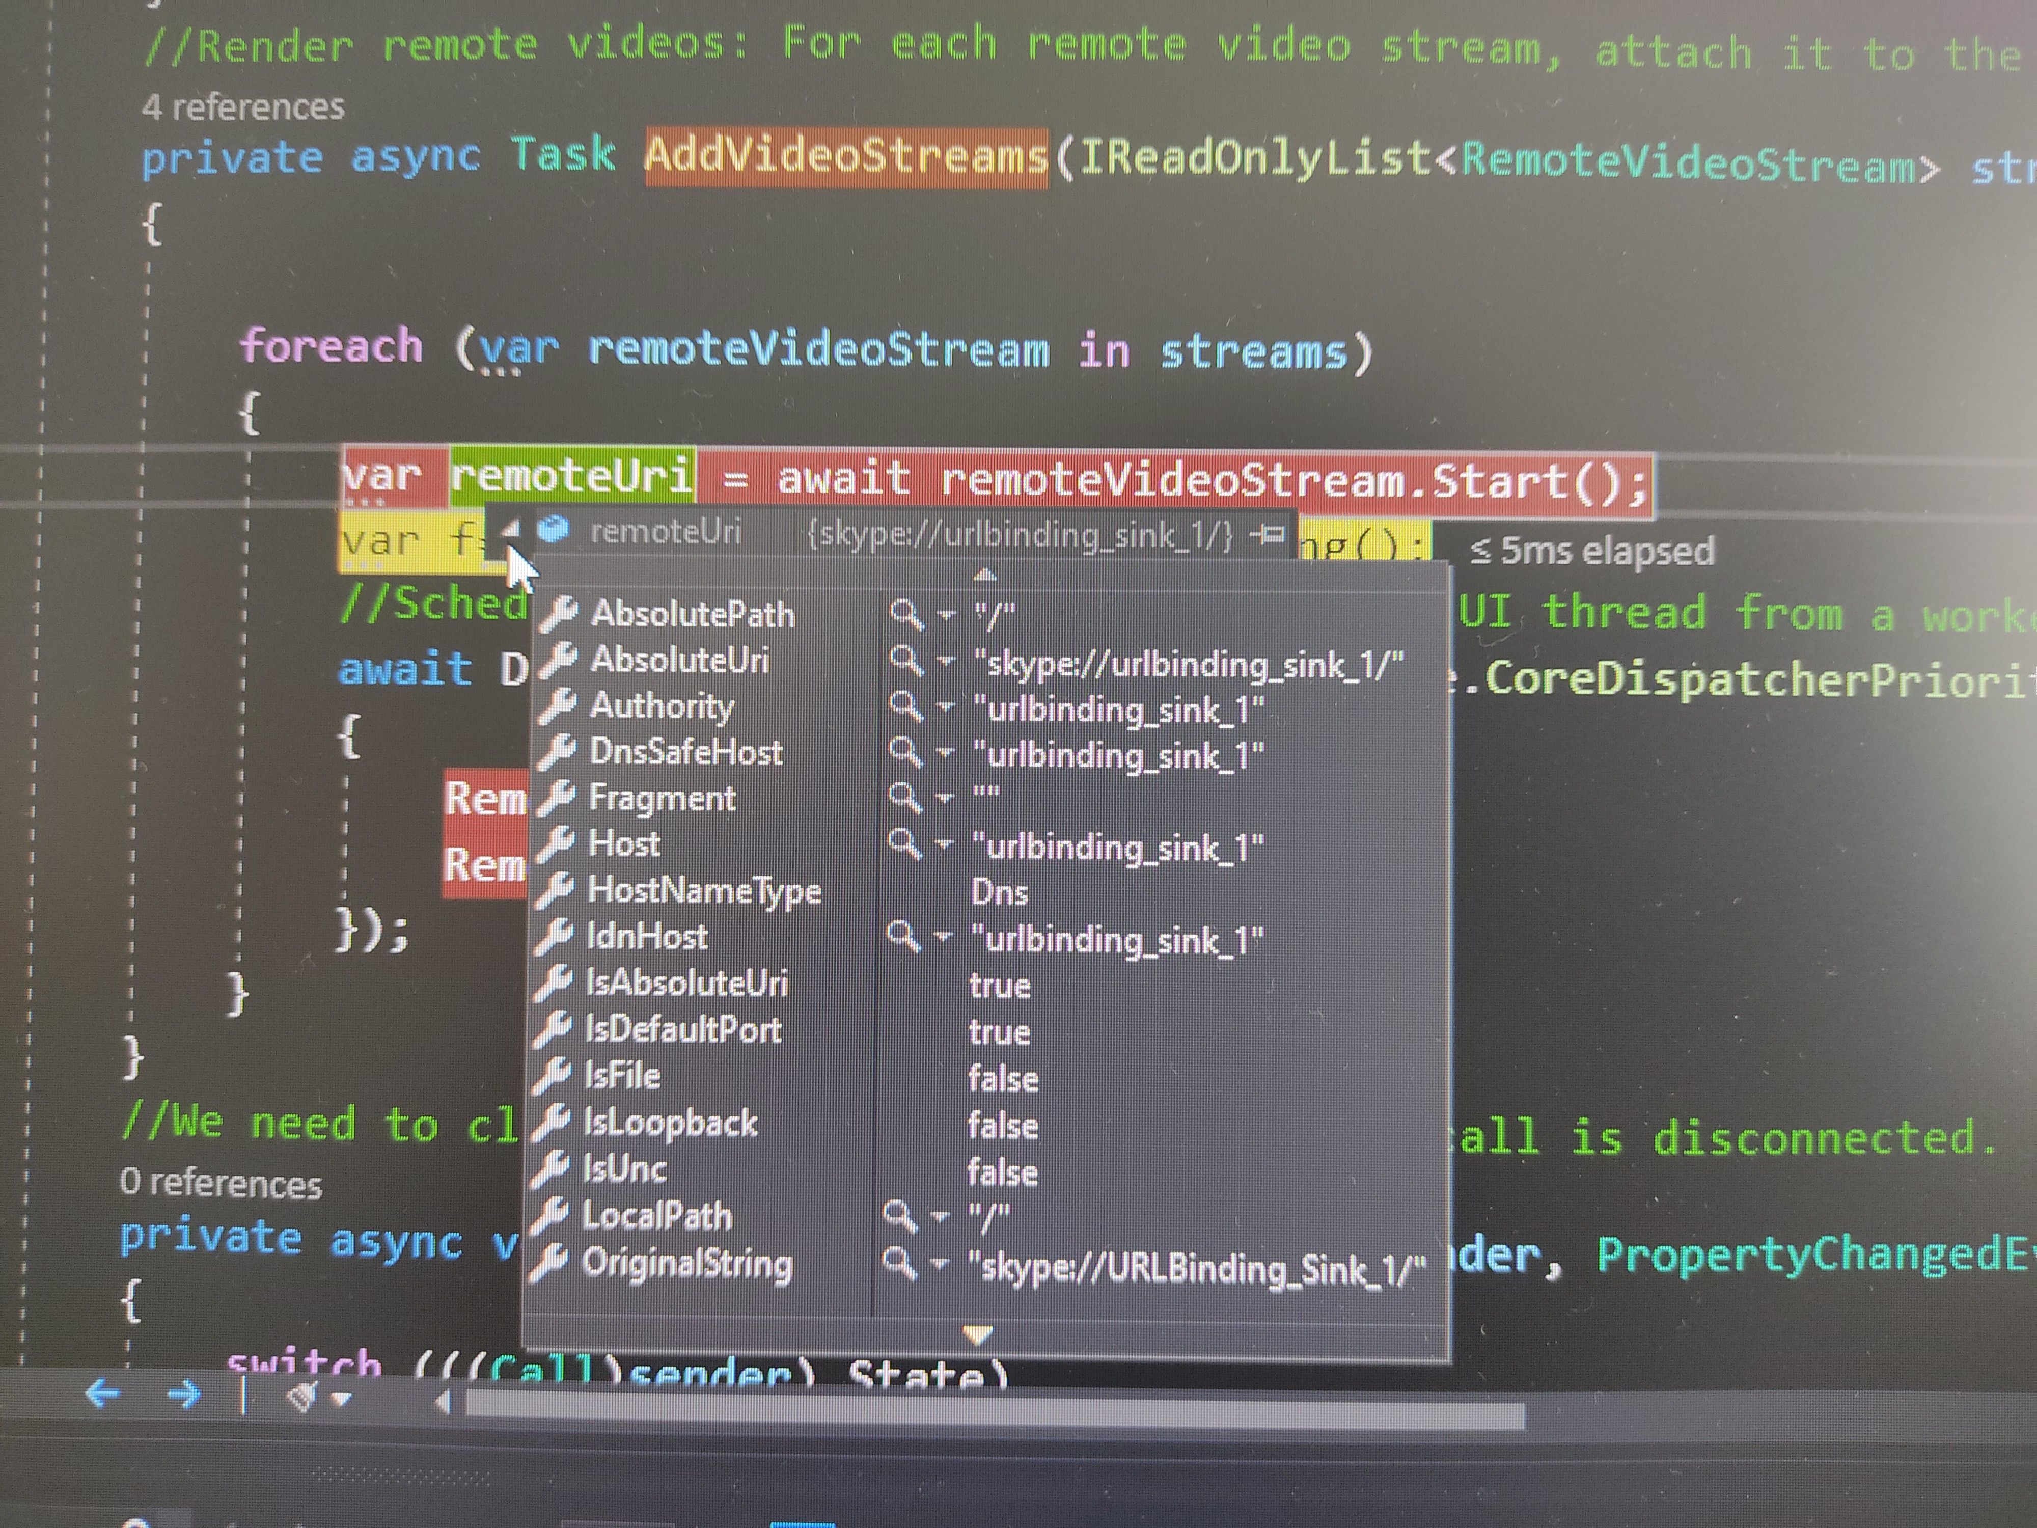2037x1528 pixels.
Task: Click the 'false' value of IsUnc
Action: pos(1002,1174)
